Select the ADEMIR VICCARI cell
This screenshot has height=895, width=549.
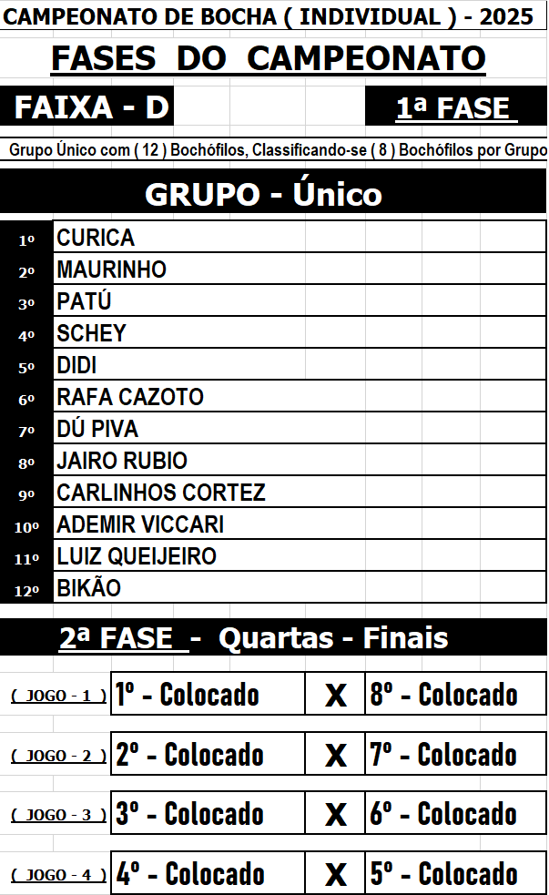[300, 524]
